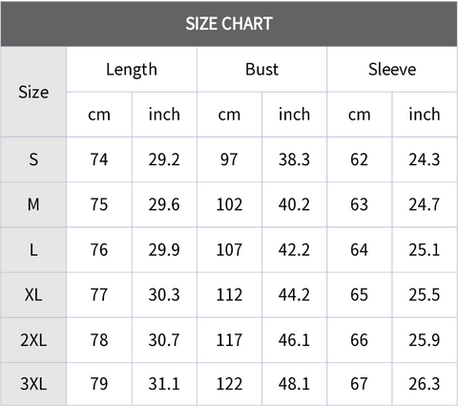Click the 31.1 inch length cell
This screenshot has width=458, height=406.
pyautogui.click(x=164, y=384)
